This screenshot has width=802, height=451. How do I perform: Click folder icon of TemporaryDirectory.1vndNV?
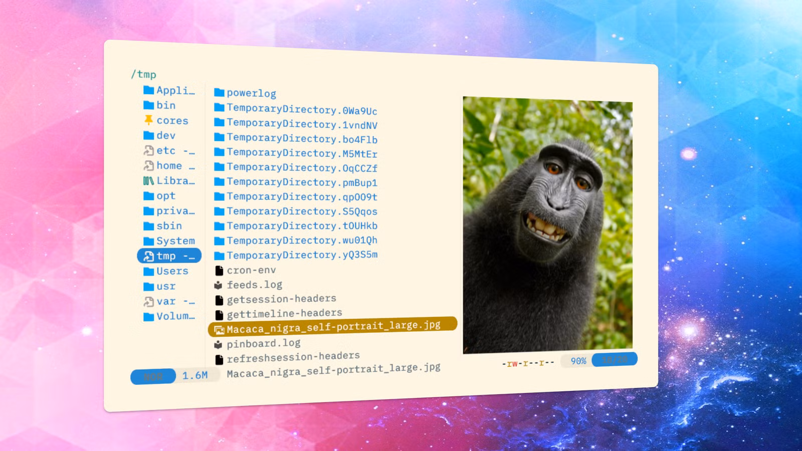tap(219, 122)
